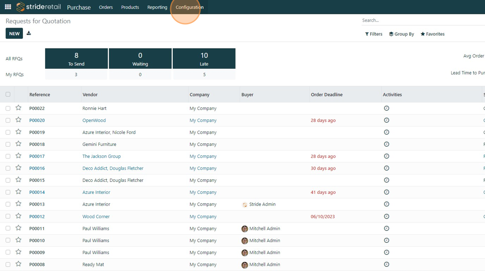The image size is (485, 271).
Task: Favorite P00017 The Jackson Group star
Action: pos(19,156)
